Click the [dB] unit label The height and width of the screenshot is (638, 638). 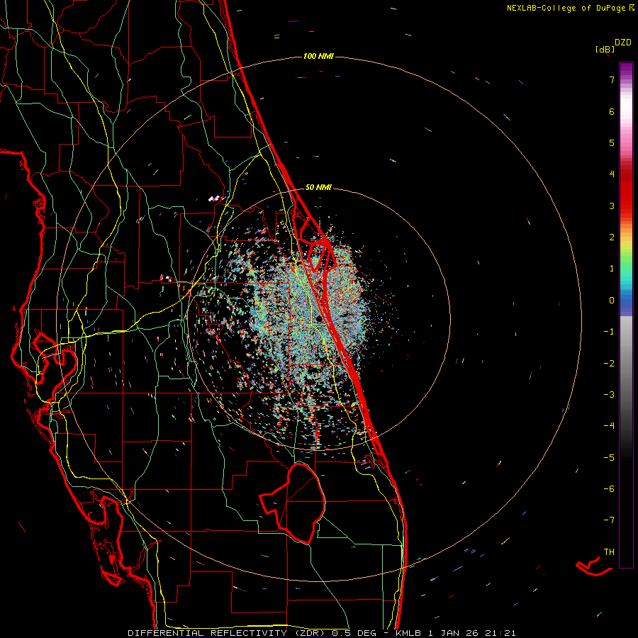605,49
